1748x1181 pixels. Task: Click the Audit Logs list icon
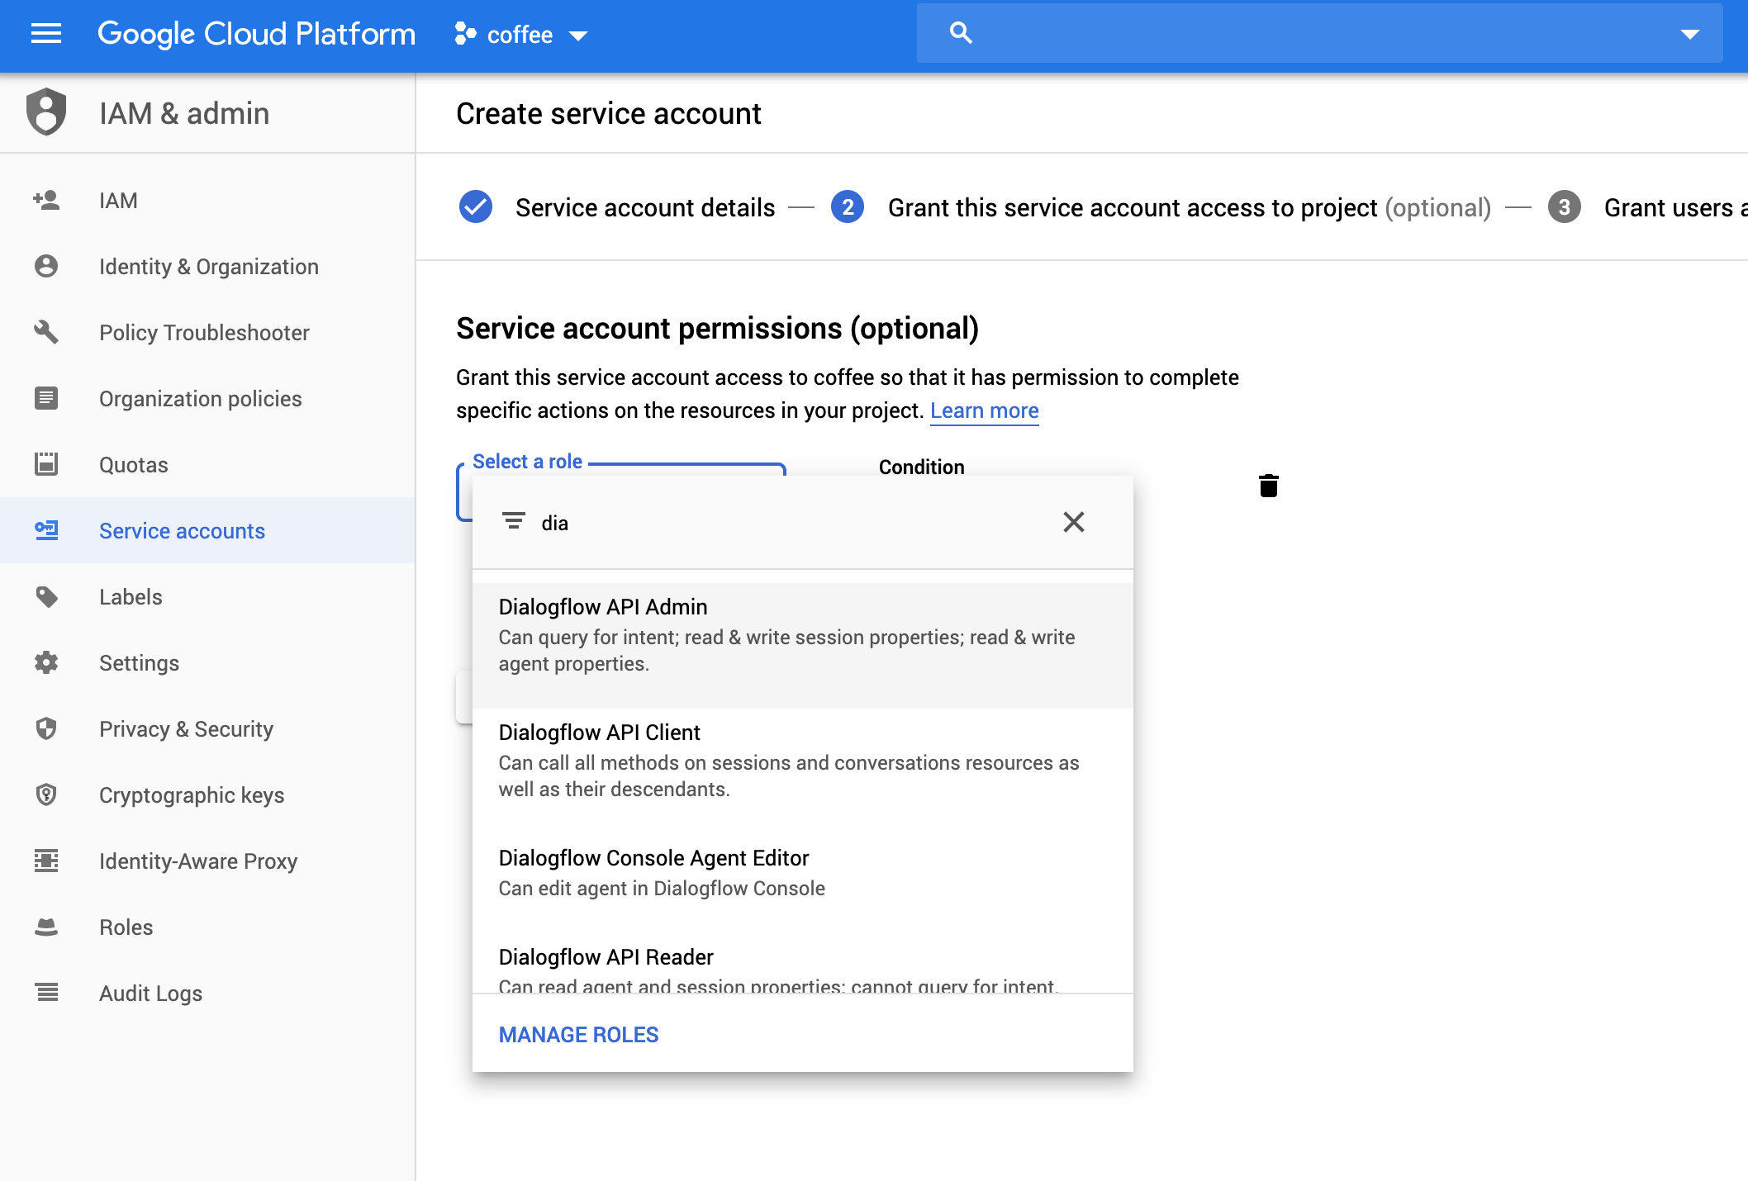pyautogui.click(x=47, y=993)
